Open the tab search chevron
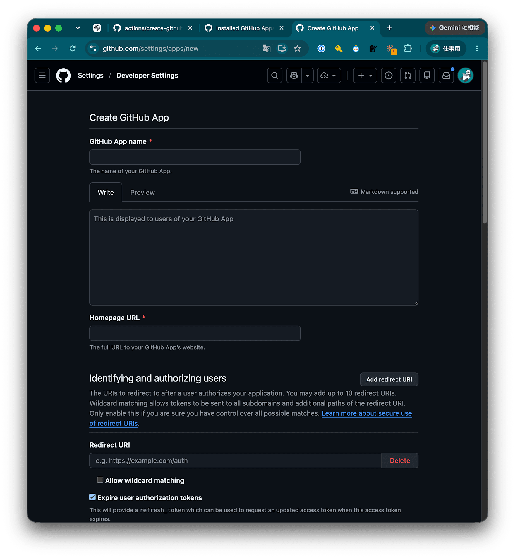This screenshot has width=515, height=558. [x=78, y=28]
